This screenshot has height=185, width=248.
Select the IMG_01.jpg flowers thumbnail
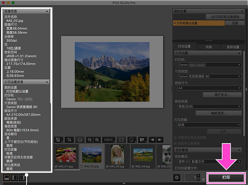(66, 155)
